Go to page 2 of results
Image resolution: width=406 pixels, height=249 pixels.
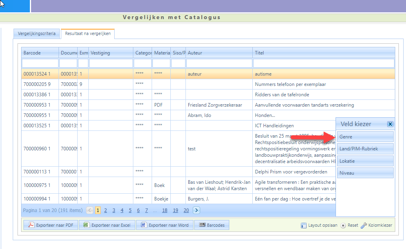coord(106,210)
